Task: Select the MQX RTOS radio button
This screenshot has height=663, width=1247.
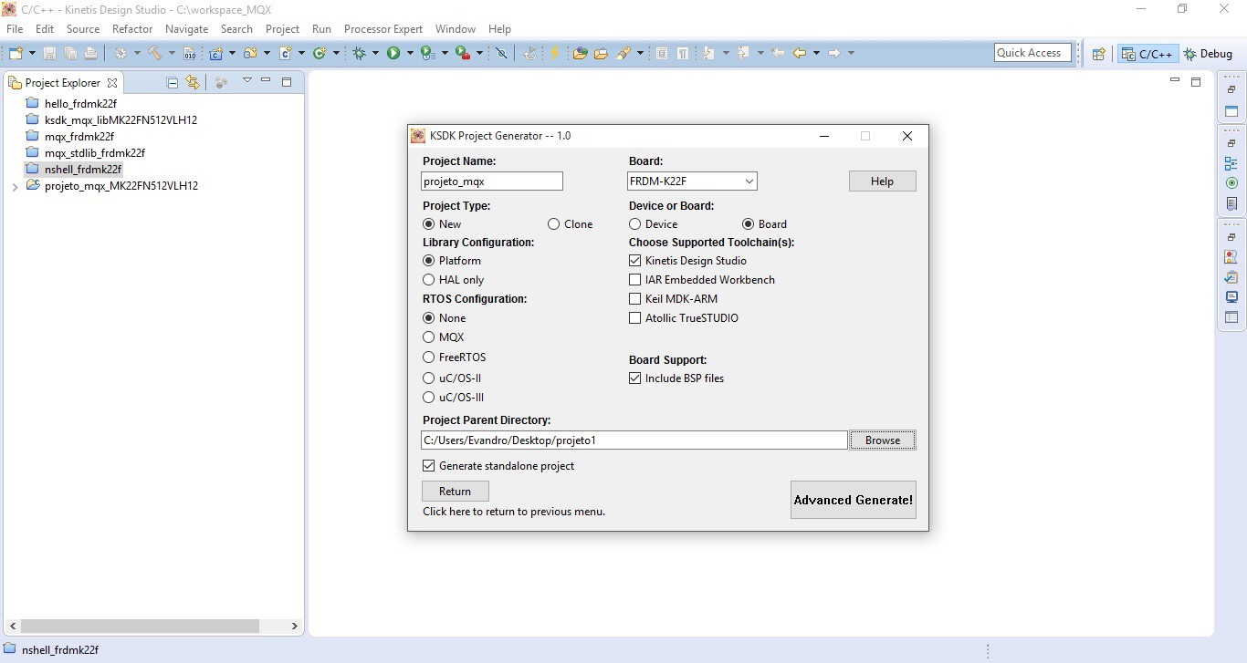Action: (x=429, y=337)
